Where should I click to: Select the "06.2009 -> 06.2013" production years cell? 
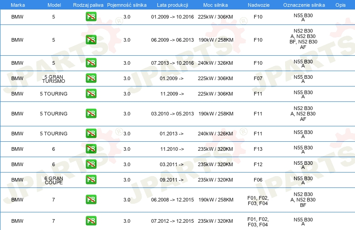(x=173, y=40)
